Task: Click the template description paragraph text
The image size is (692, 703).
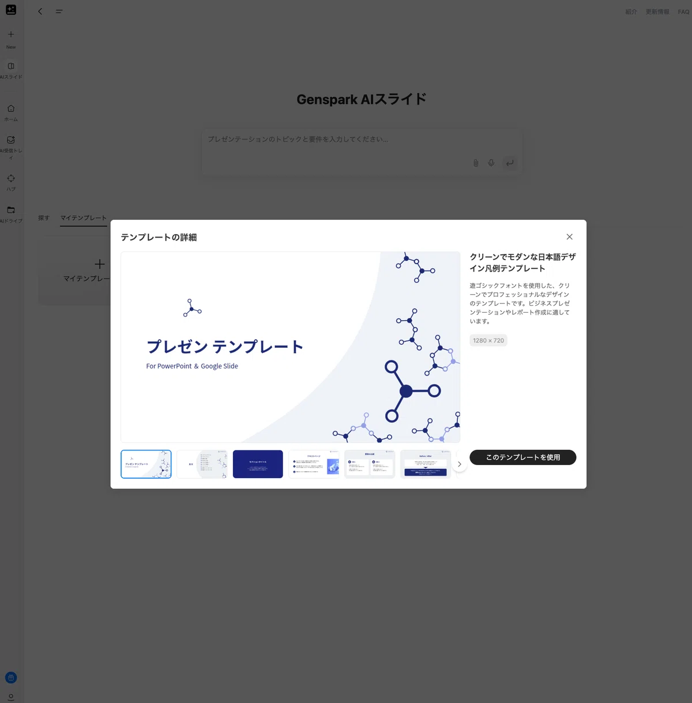Action: click(520, 303)
